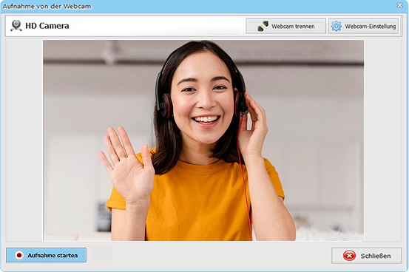409x272 pixels.
Task: Click the title text Aufnahme von der Webcam
Action: (47, 6)
